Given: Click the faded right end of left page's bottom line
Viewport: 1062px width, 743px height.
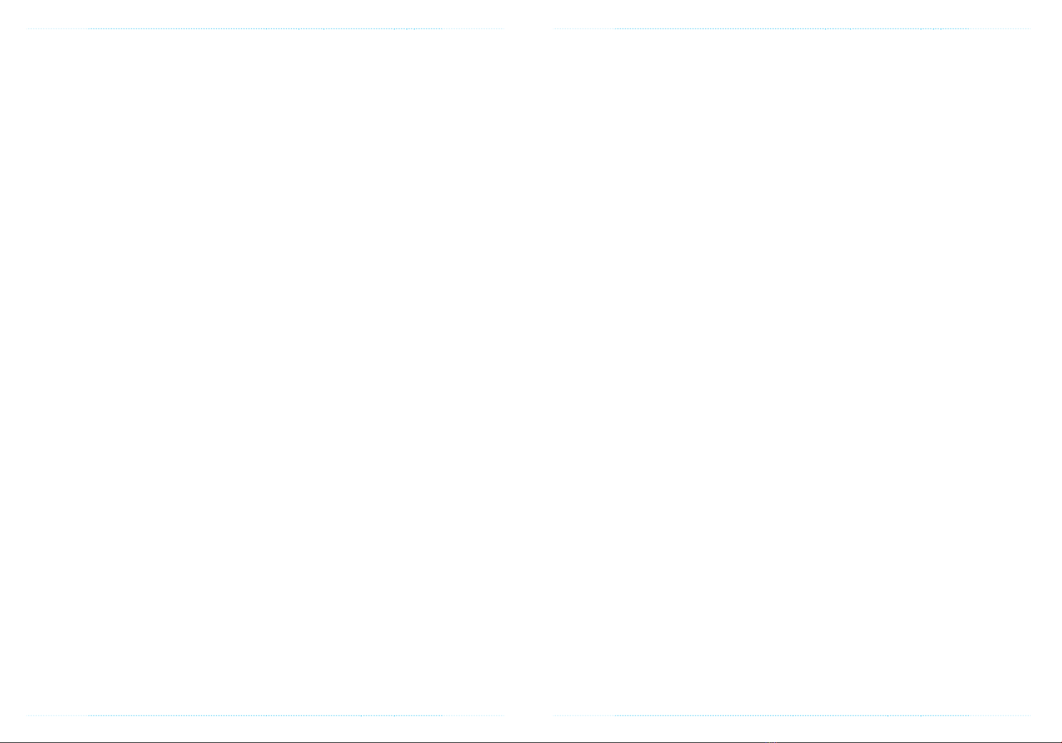Looking at the screenshot, I should [x=474, y=716].
